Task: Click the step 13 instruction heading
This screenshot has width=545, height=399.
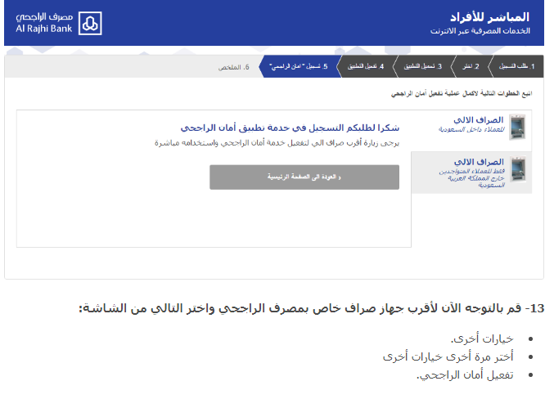Action: coord(311,307)
